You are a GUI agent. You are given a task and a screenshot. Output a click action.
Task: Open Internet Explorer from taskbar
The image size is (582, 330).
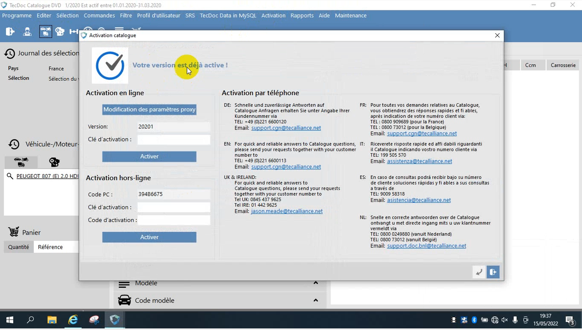(x=73, y=320)
